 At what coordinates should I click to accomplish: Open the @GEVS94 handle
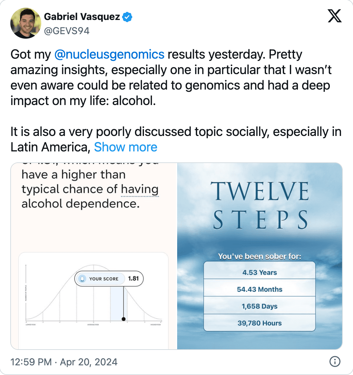[67, 31]
